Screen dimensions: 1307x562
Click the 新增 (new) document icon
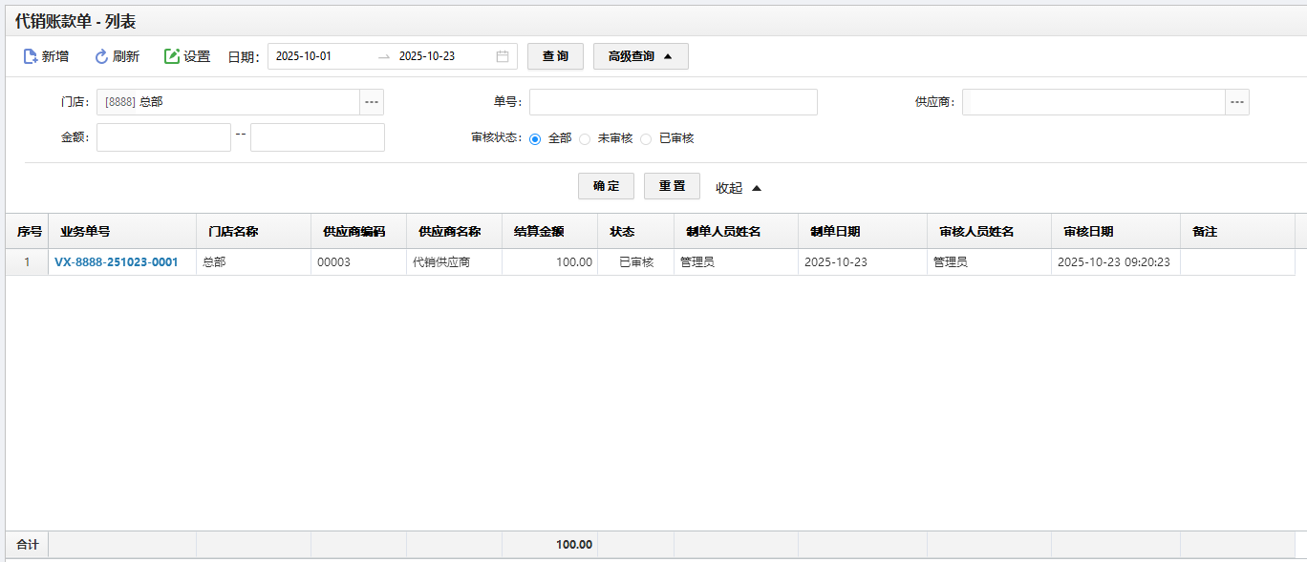pyautogui.click(x=31, y=56)
